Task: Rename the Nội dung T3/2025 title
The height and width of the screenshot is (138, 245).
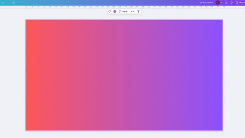Action: point(206,3)
